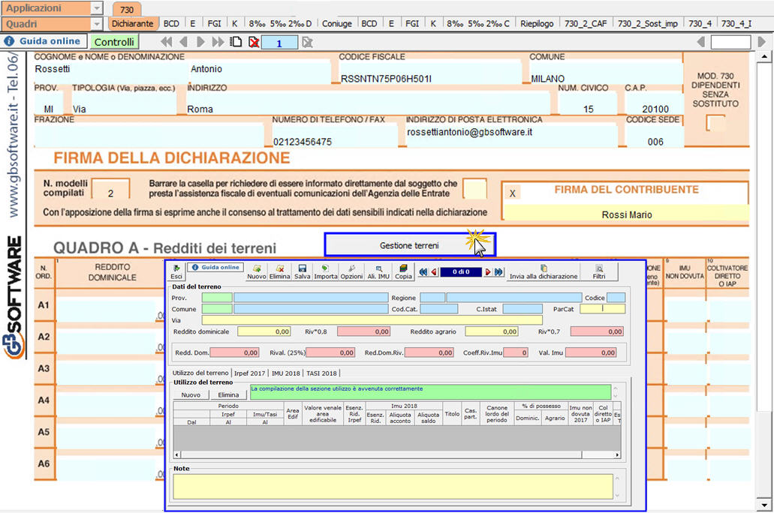Toggle the X box beside Firma del contribuente

(512, 193)
